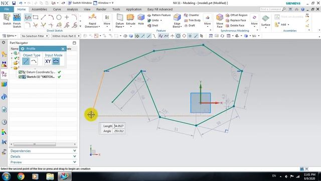Click the Length input field
This screenshot has height=181, width=321.
click(119, 126)
